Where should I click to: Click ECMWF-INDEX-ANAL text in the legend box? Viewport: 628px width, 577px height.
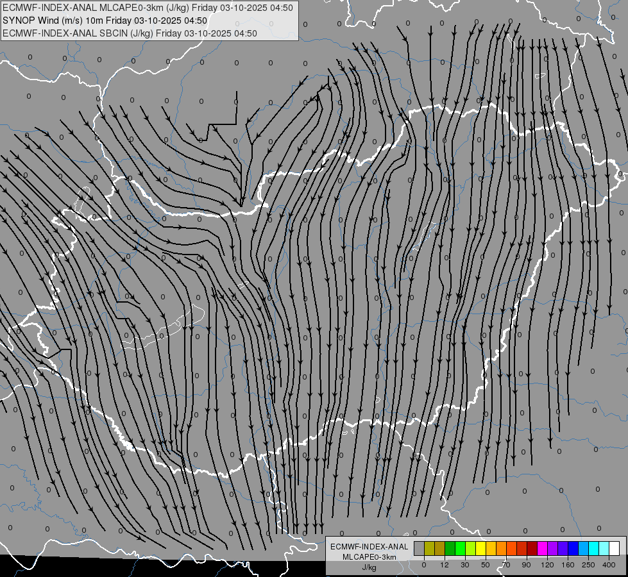click(x=369, y=547)
